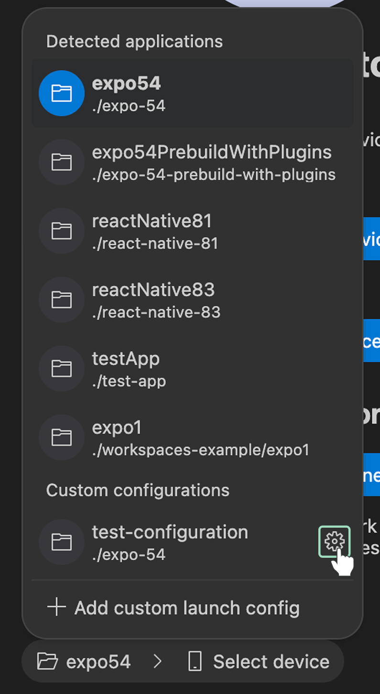Viewport: 380px width, 694px height.
Task: Open settings gear for test-configuration
Action: click(x=334, y=542)
